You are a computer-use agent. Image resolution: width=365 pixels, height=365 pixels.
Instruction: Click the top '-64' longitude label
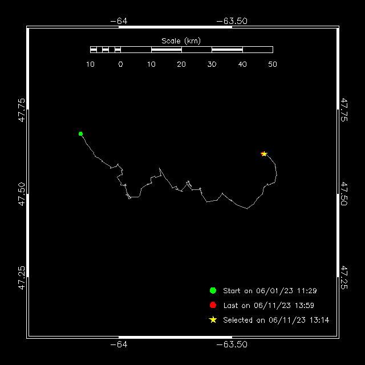119,21
